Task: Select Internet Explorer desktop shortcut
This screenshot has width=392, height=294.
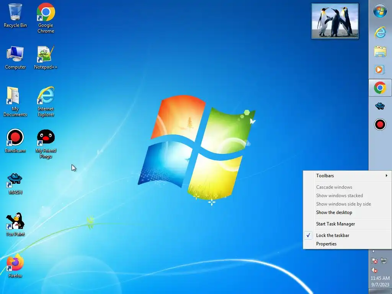Action: tap(46, 101)
